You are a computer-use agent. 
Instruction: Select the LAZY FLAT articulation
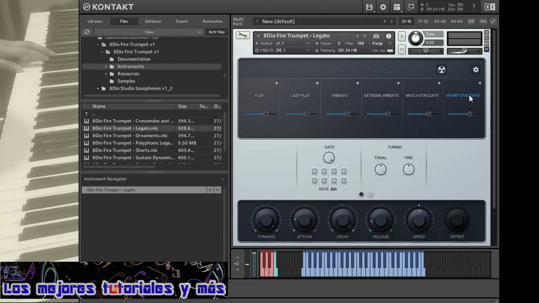pos(300,96)
